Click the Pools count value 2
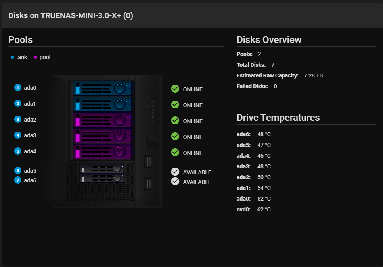Screen dimensions: 383x267 [259, 54]
